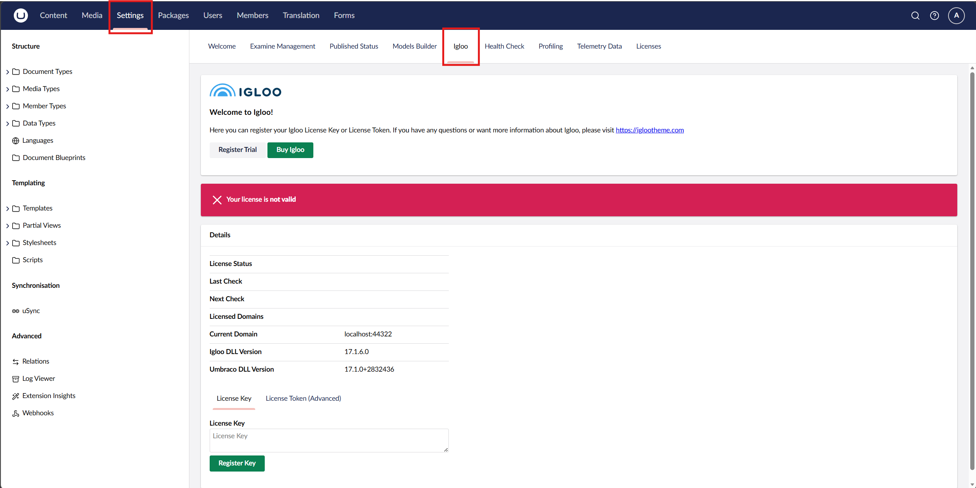
Task: Expand the Document Types tree node
Action: (x=7, y=72)
